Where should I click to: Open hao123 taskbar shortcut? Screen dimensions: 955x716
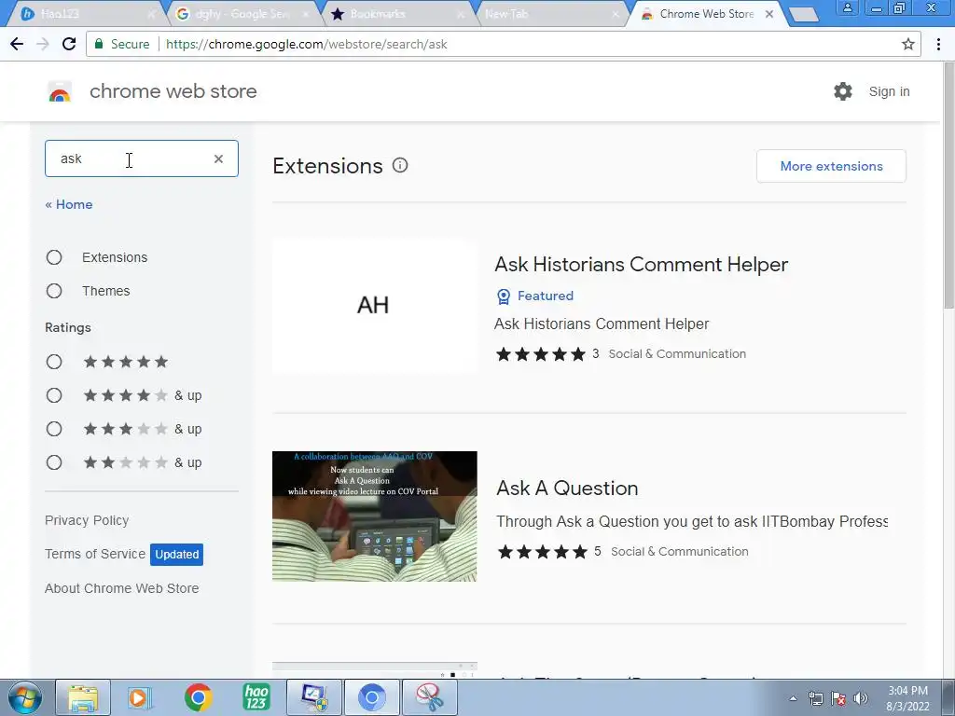[x=256, y=697]
